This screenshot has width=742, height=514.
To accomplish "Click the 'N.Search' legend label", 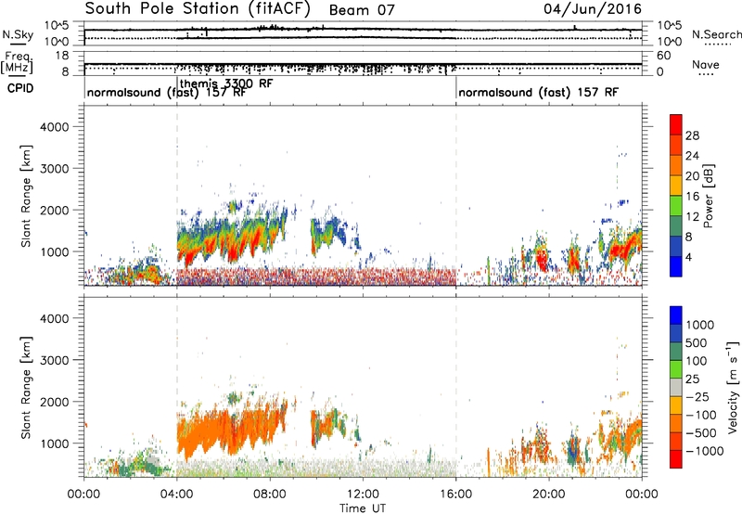I will pyautogui.click(x=716, y=34).
